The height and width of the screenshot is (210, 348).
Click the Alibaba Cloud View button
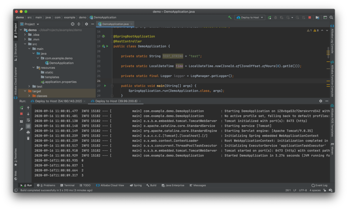coord(110,185)
